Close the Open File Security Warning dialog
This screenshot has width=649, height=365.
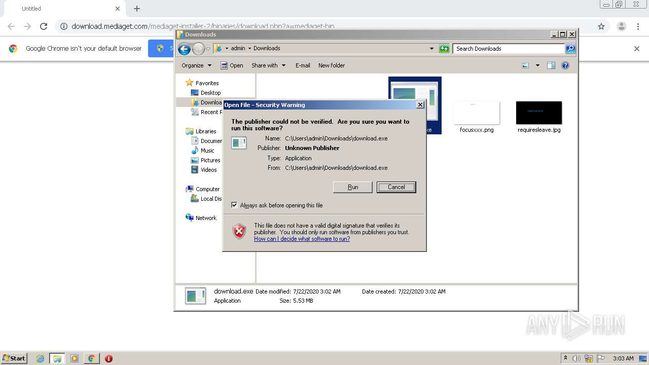click(420, 105)
